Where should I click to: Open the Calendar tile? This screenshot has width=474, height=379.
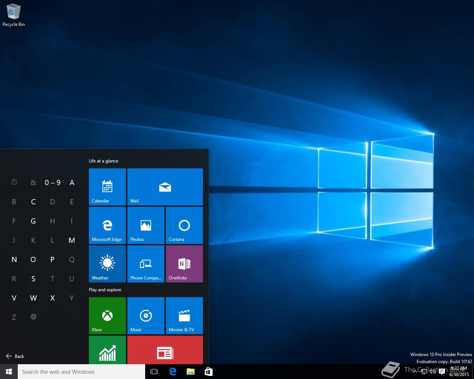coord(107,187)
